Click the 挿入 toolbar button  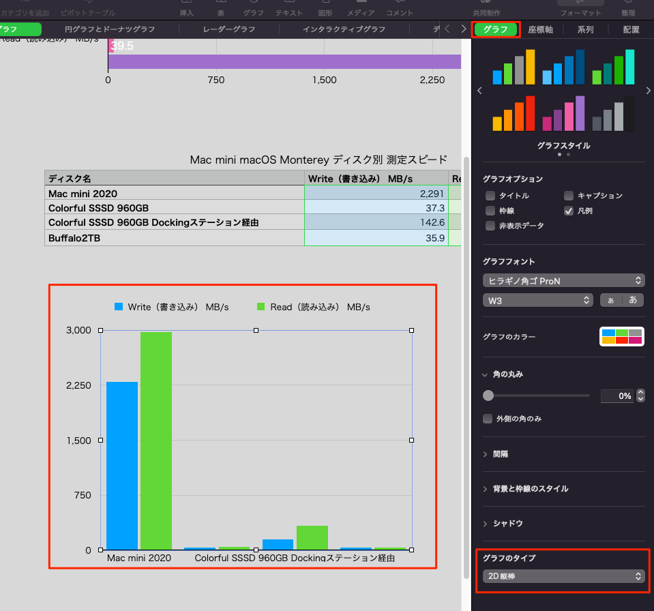[x=187, y=9]
